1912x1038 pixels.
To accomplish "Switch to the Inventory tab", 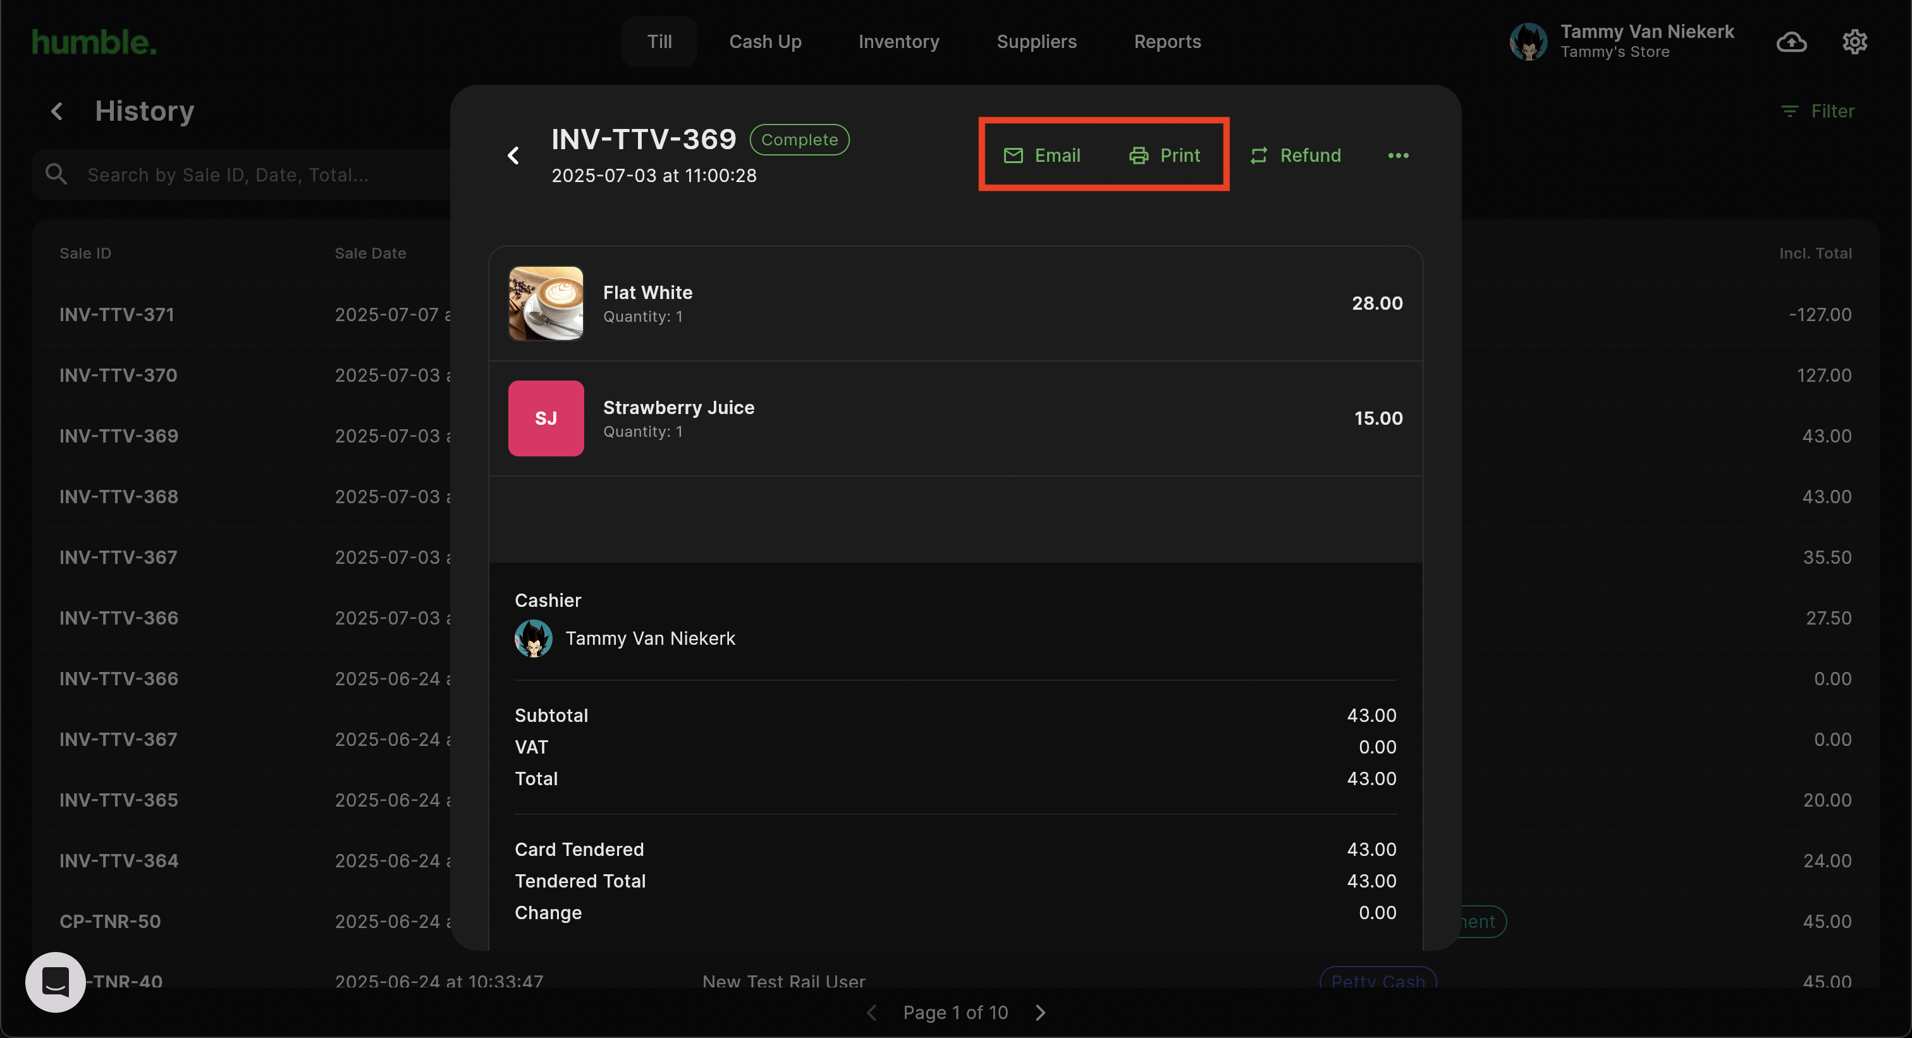I will (898, 42).
